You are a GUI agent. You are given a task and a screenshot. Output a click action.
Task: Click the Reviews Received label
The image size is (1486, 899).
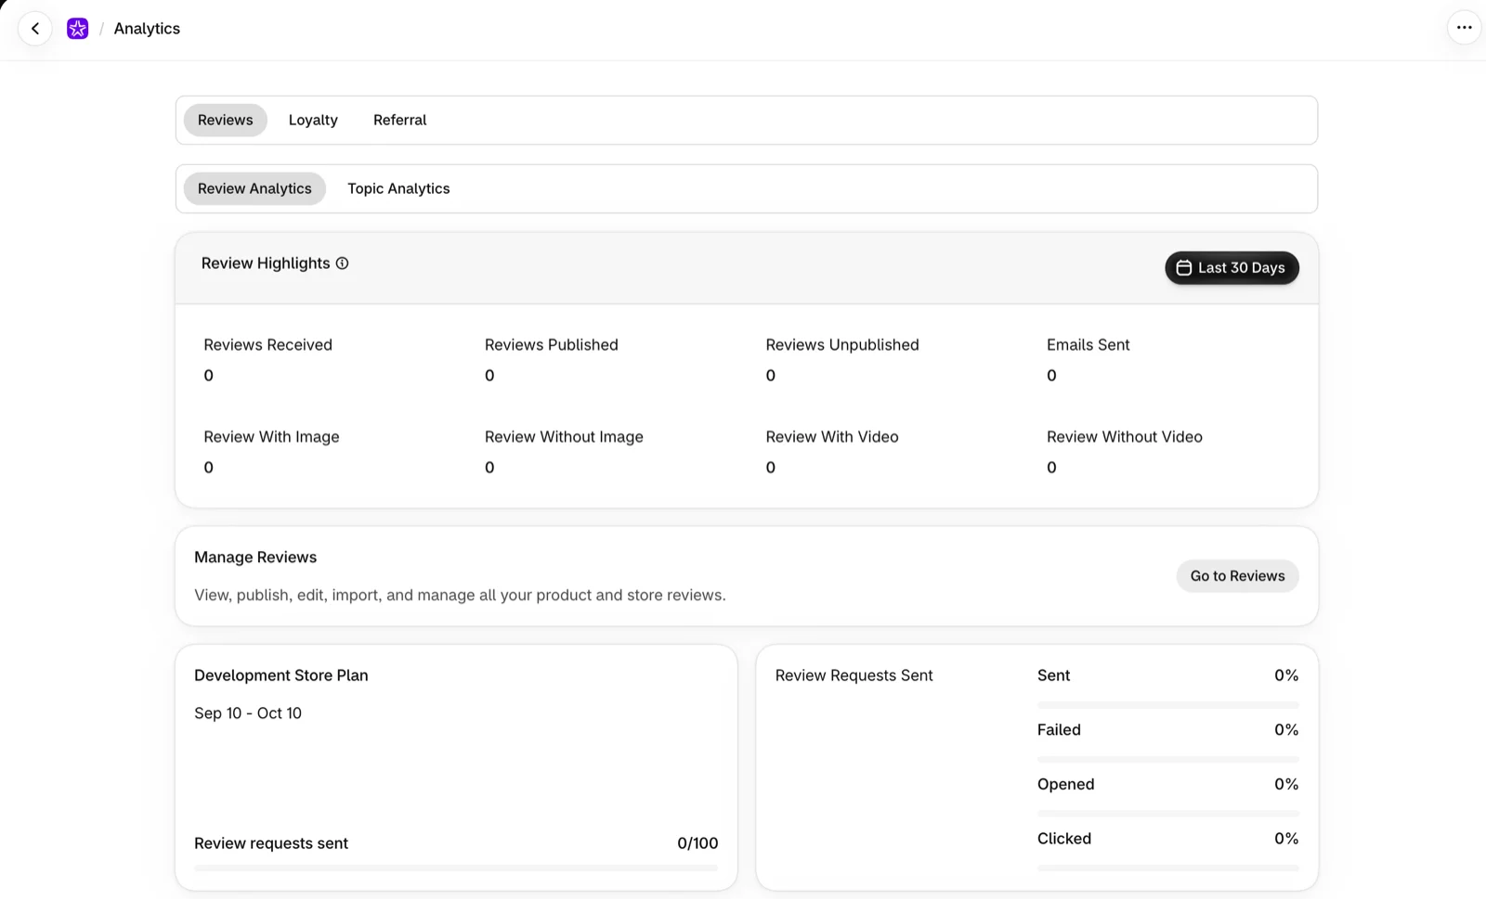click(267, 345)
